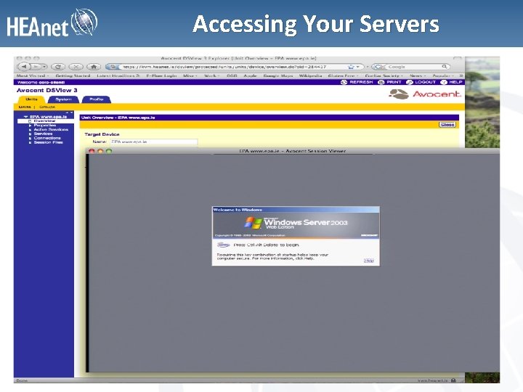Select Overview in the sidebar tree
The width and height of the screenshot is (523, 392).
pos(44,121)
